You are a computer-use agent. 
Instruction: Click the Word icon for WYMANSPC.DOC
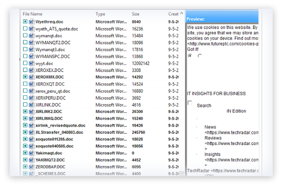coord(31,57)
